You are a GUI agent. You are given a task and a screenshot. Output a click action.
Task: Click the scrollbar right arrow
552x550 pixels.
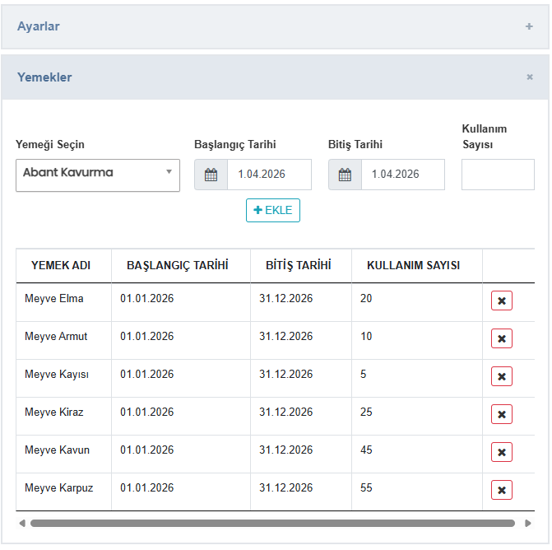pos(527,523)
